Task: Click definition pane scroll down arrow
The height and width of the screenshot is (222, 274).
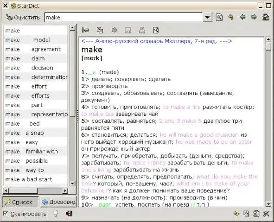Action: (x=268, y=204)
